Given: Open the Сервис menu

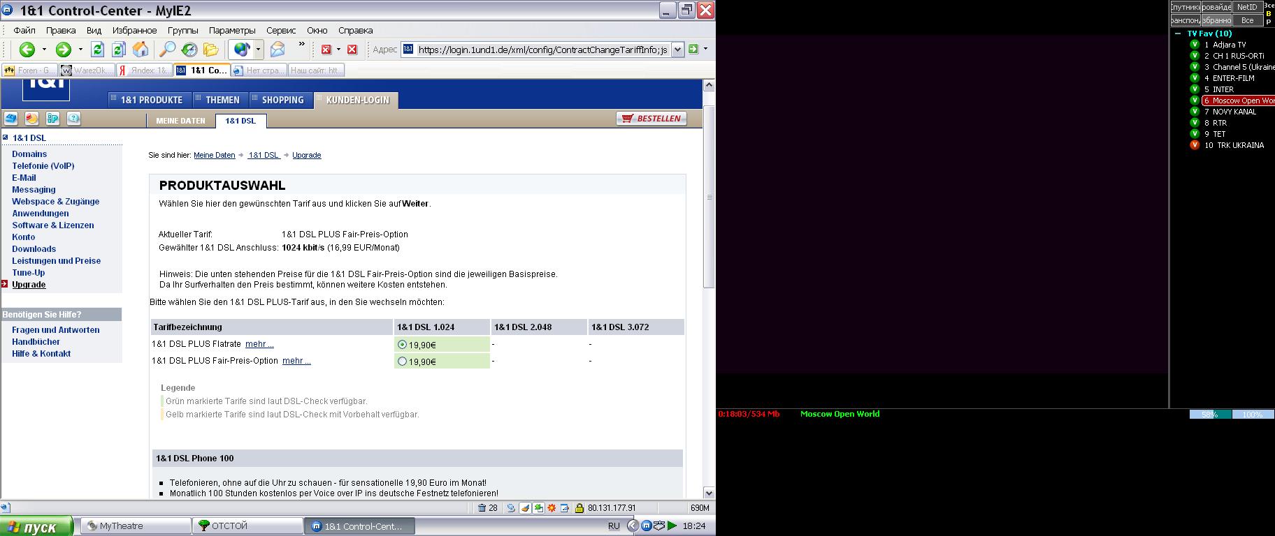Looking at the screenshot, I should click(281, 30).
